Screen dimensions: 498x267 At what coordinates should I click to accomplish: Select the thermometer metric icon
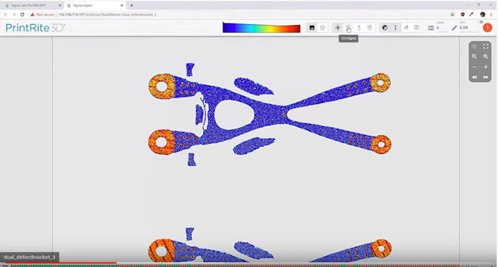click(x=359, y=28)
